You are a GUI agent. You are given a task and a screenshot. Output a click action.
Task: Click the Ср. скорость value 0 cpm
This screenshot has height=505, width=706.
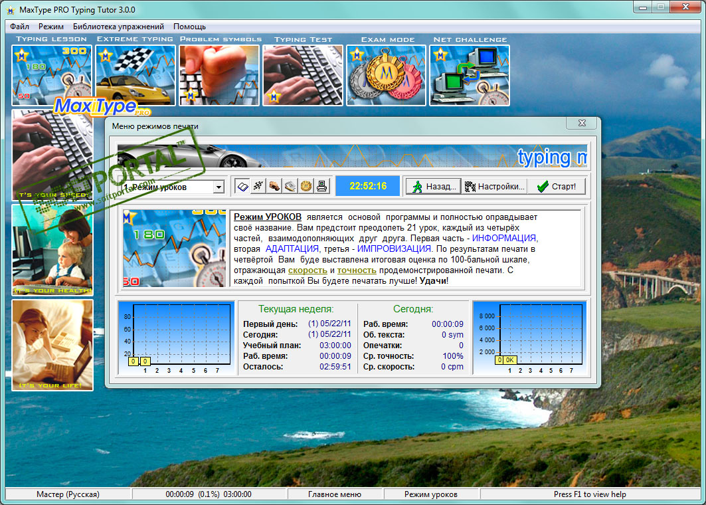[452, 367]
